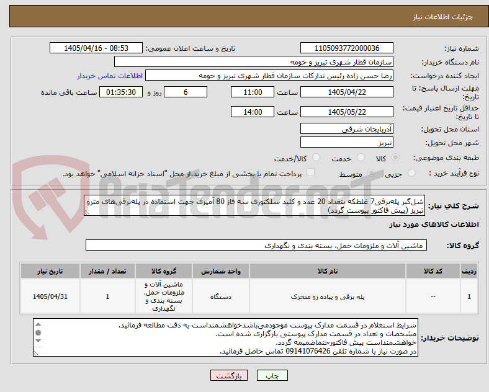The image size is (489, 392).
Task: Click the بازگشت (back) button
Action: pyautogui.click(x=229, y=375)
